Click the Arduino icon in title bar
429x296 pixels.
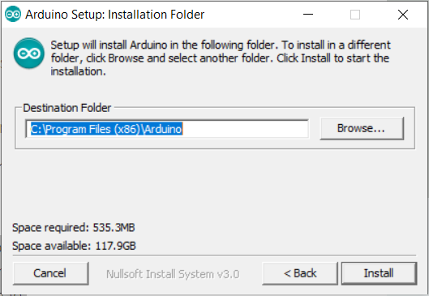[x=13, y=14]
